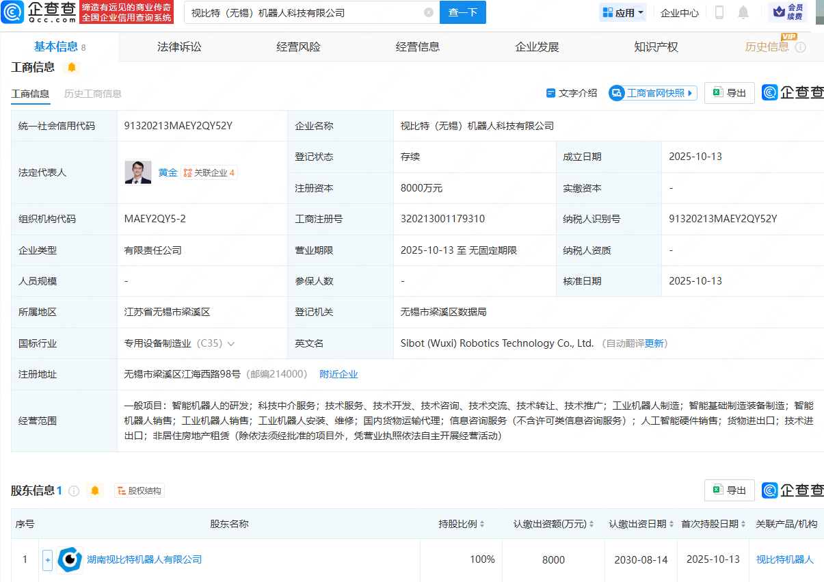This screenshot has width=824, height=582.
Task: Open the 应用 dropdown menu
Action: (622, 12)
